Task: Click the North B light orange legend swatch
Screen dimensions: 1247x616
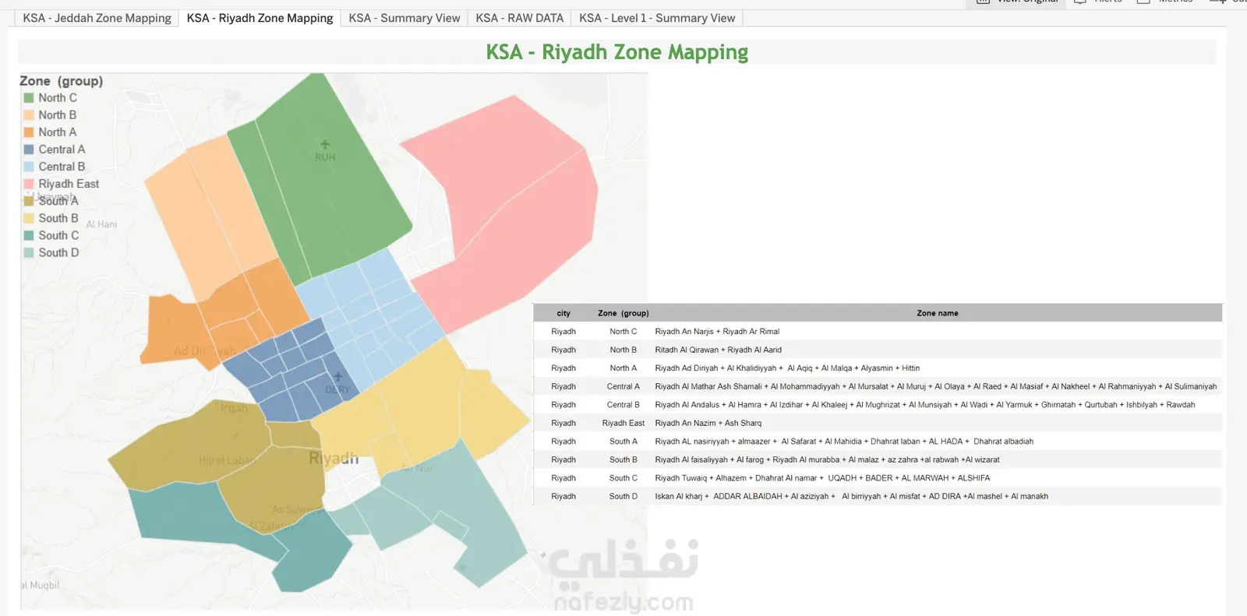Action: tap(29, 115)
